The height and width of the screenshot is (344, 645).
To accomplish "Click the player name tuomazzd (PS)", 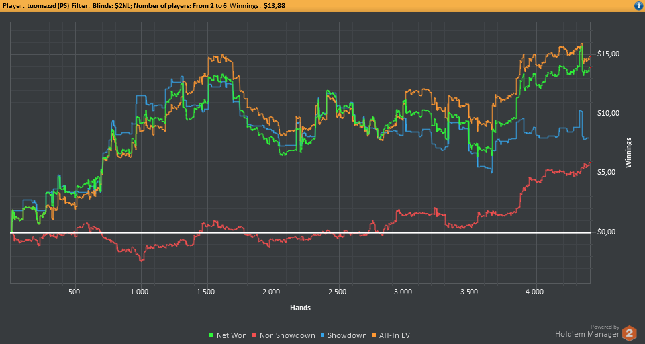I will [x=48, y=6].
